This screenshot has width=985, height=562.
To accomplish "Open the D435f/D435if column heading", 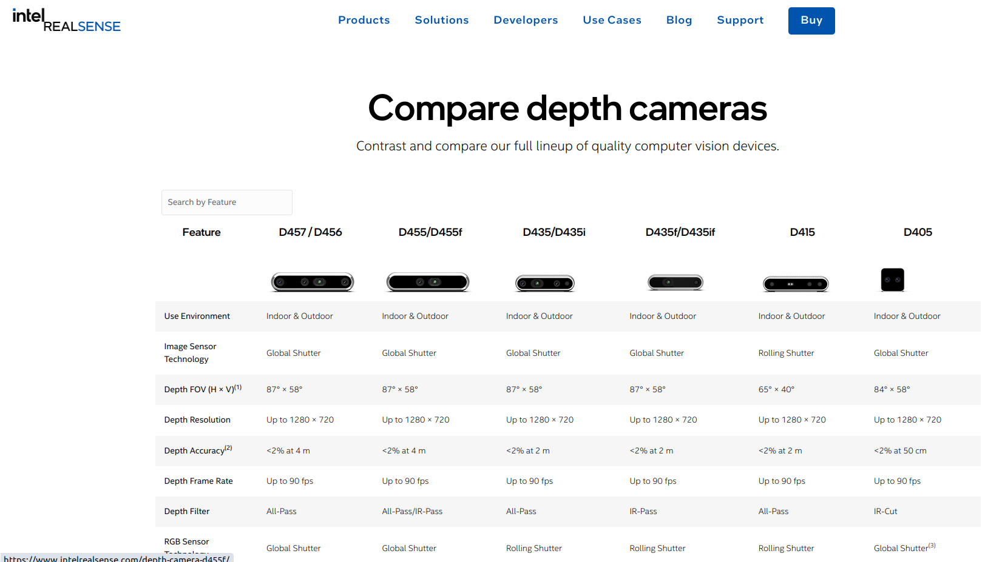I will pos(680,232).
